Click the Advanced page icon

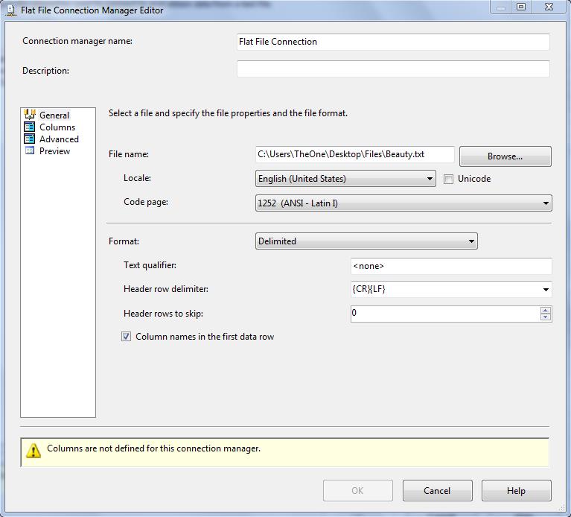pyautogui.click(x=30, y=139)
